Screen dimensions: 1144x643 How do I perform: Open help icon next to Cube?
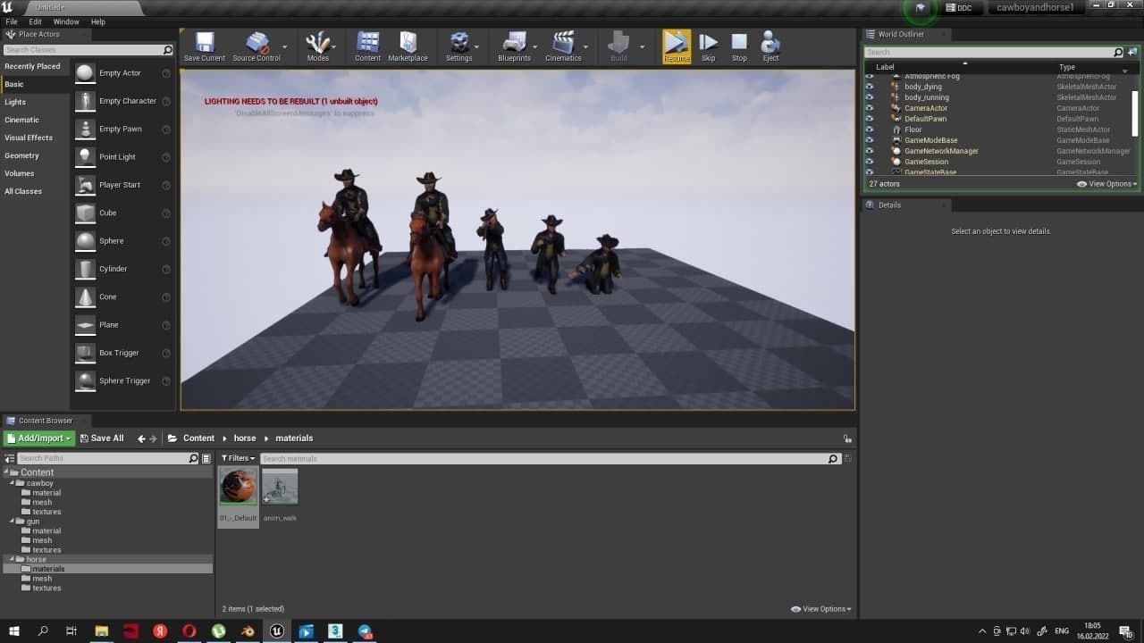(166, 213)
